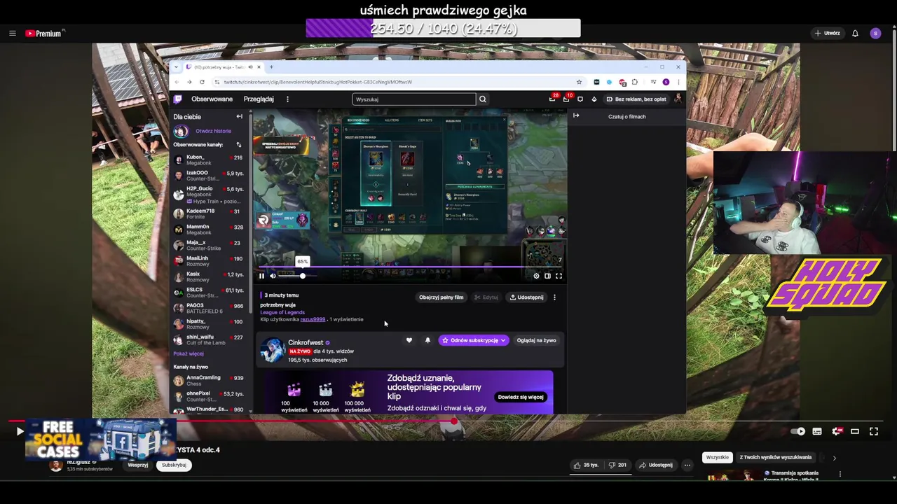This screenshot has width=897, height=504.
Task: Click the Cinkrofwest channel avatar
Action: point(272,349)
